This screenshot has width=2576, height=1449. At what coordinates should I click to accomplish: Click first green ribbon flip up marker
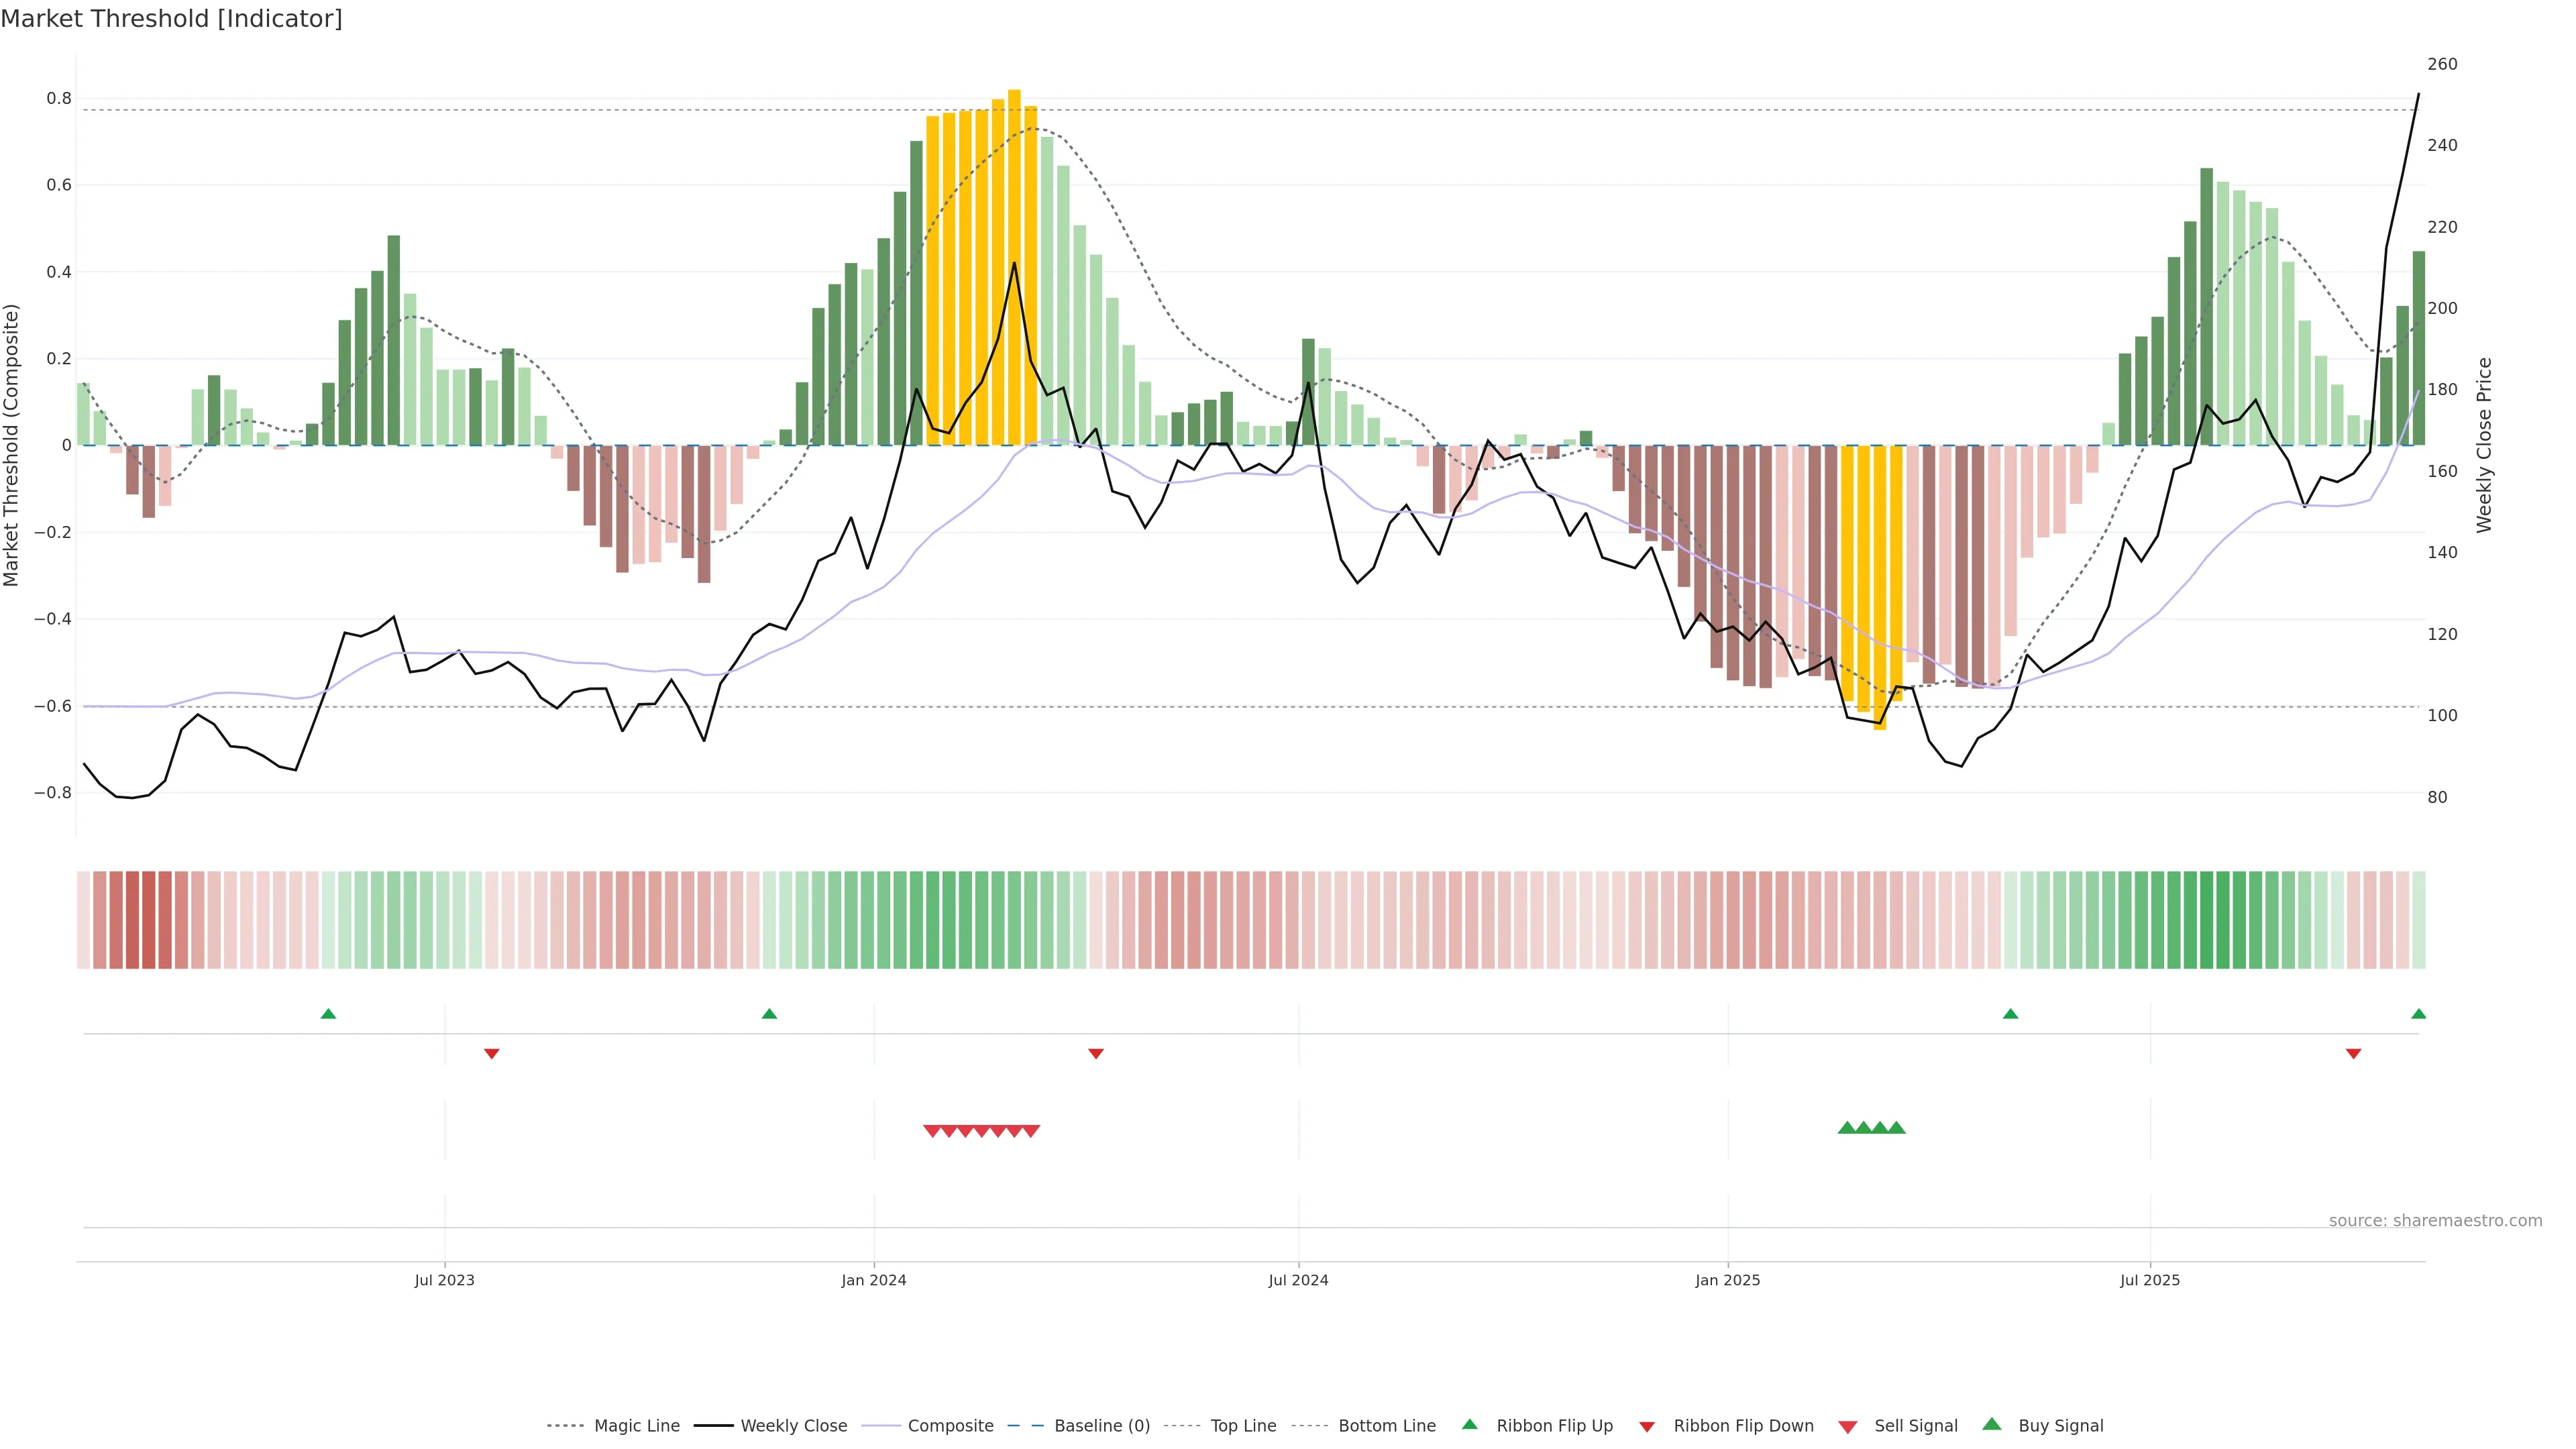click(x=328, y=1014)
